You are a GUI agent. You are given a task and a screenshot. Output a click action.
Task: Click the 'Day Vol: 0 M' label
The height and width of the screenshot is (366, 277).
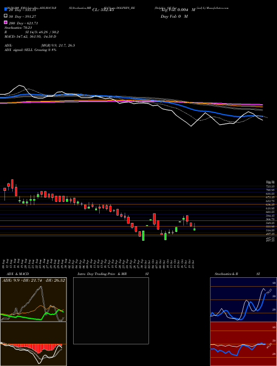(x=174, y=16)
